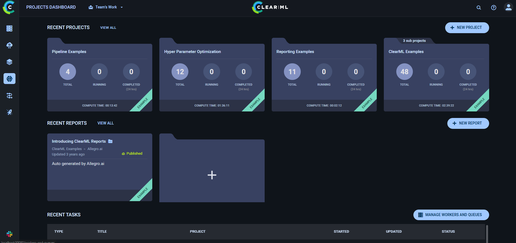Select the Projects brain sidebar icon

(10, 79)
